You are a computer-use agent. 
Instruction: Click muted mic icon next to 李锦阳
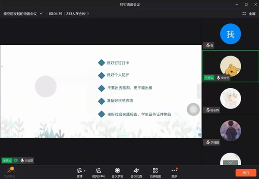[x=208, y=142]
